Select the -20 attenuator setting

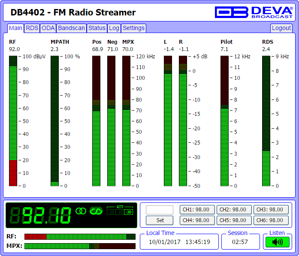point(120,212)
